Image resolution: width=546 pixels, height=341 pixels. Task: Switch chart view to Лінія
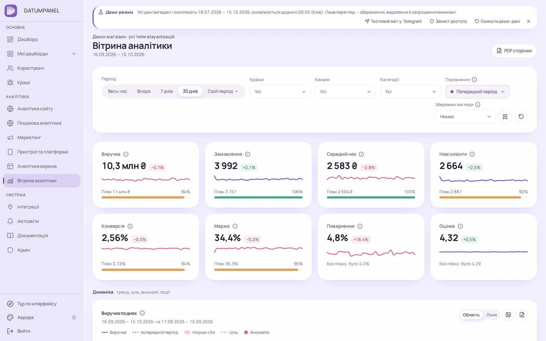(491, 315)
